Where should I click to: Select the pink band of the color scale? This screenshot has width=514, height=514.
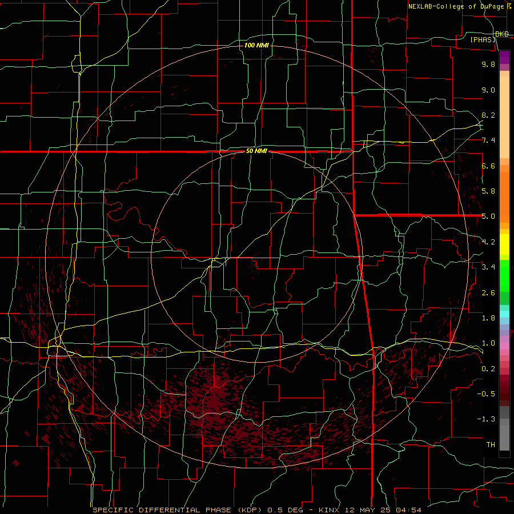[504, 346]
